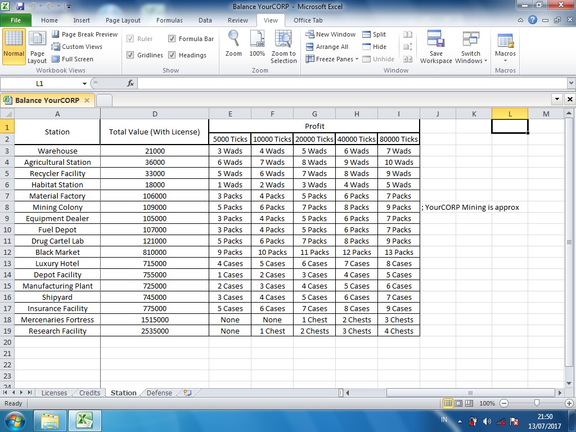
Task: Open the Home ribbon tab
Action: click(x=49, y=20)
